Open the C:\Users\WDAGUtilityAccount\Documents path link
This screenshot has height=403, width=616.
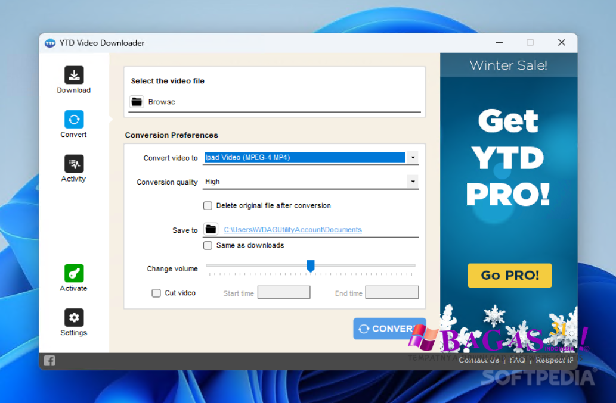point(293,230)
